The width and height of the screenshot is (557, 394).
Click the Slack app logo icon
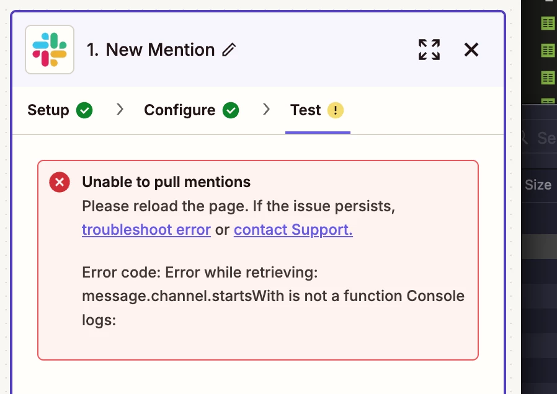(x=50, y=50)
